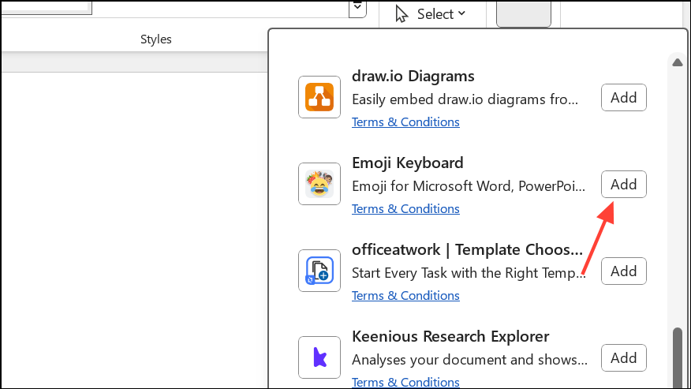The width and height of the screenshot is (691, 389).
Task: Open Terms & Conditions for Keenious Research Explorer
Action: [x=405, y=382]
